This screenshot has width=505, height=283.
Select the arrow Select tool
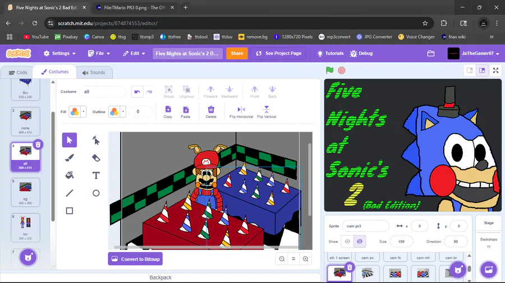tap(69, 140)
